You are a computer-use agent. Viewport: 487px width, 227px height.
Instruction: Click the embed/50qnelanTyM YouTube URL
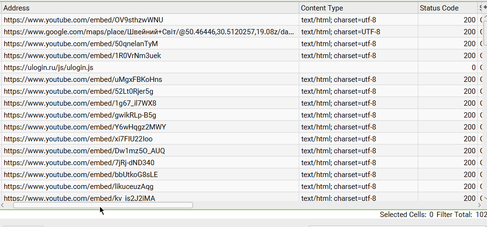pyautogui.click(x=81, y=44)
